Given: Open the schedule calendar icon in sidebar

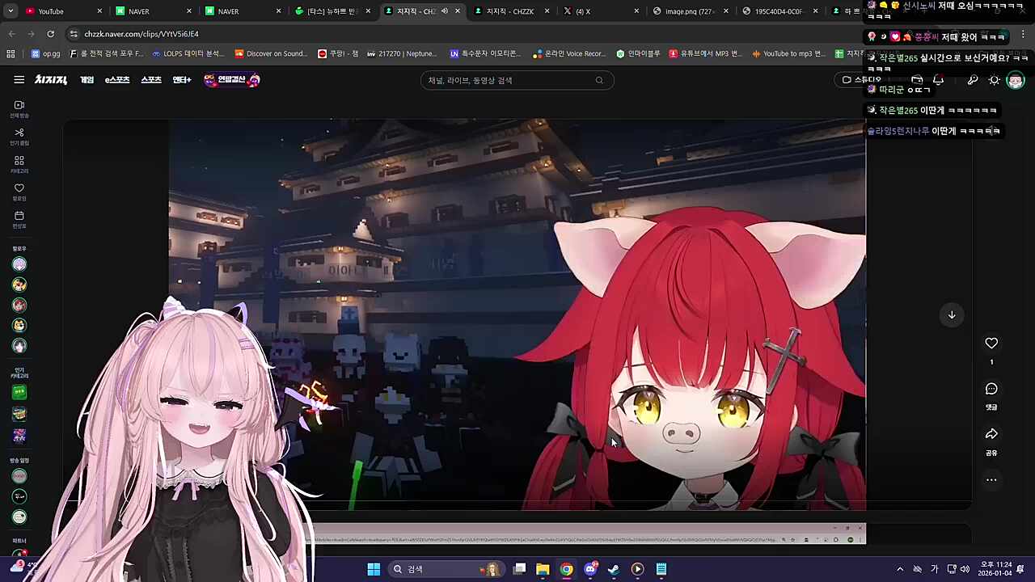Looking at the screenshot, I should click(x=19, y=216).
